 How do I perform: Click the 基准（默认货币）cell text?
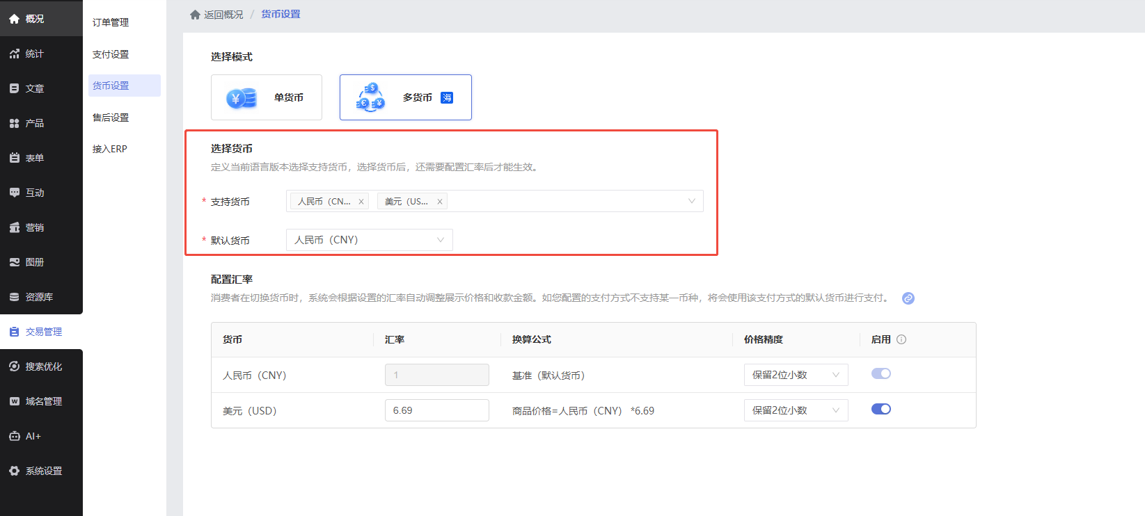(548, 376)
